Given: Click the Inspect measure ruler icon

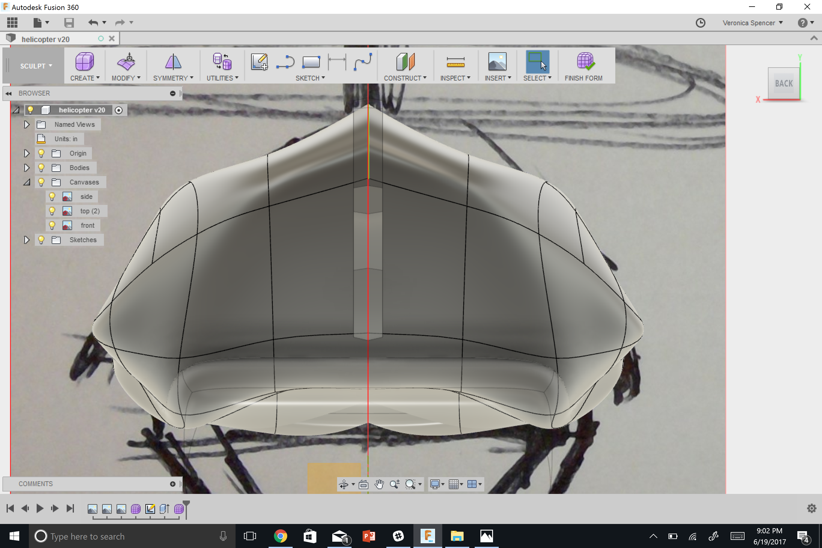Looking at the screenshot, I should (x=455, y=62).
